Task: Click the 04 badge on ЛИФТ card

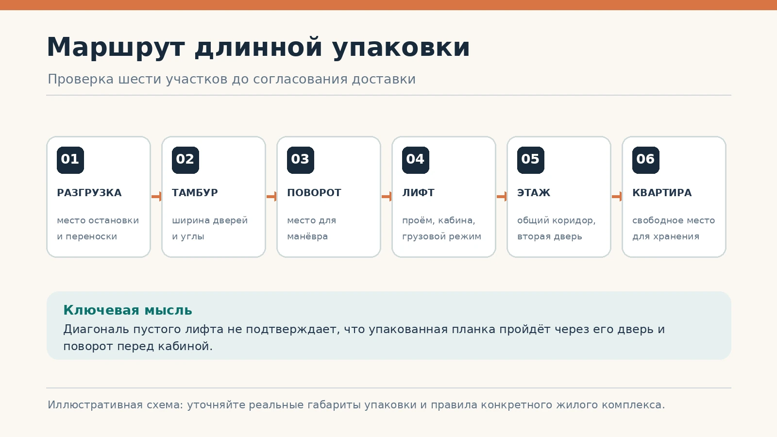Action: 416,160
